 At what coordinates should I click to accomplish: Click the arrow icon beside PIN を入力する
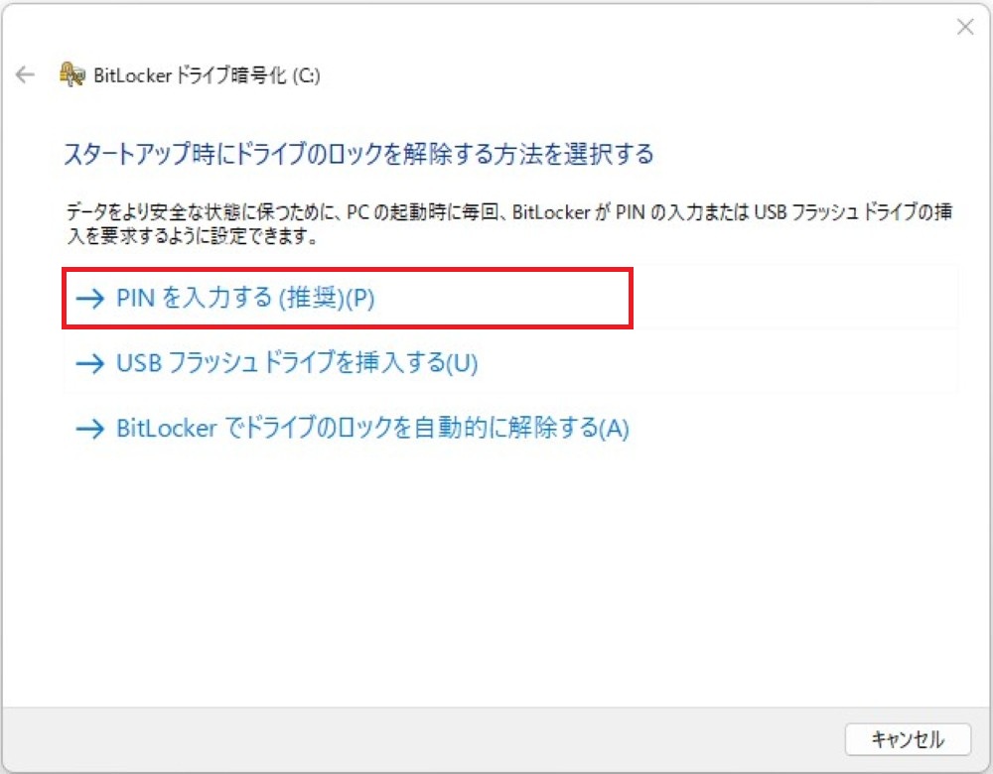[90, 298]
